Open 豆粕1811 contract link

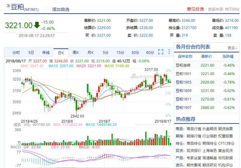186,99
